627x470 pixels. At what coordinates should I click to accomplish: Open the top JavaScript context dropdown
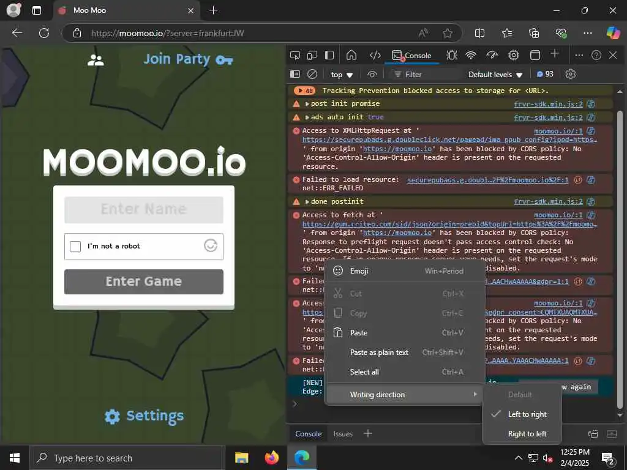[342, 74]
